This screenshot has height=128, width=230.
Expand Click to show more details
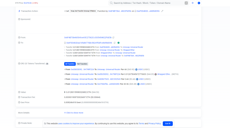pos(74,113)
